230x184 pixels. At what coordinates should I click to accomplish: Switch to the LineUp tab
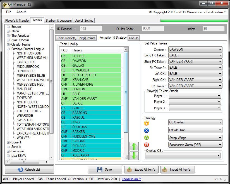pos(133,38)
